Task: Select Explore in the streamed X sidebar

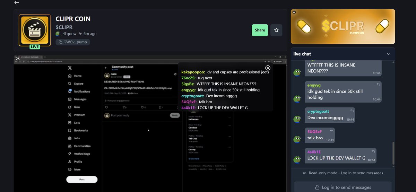Action: [76, 84]
